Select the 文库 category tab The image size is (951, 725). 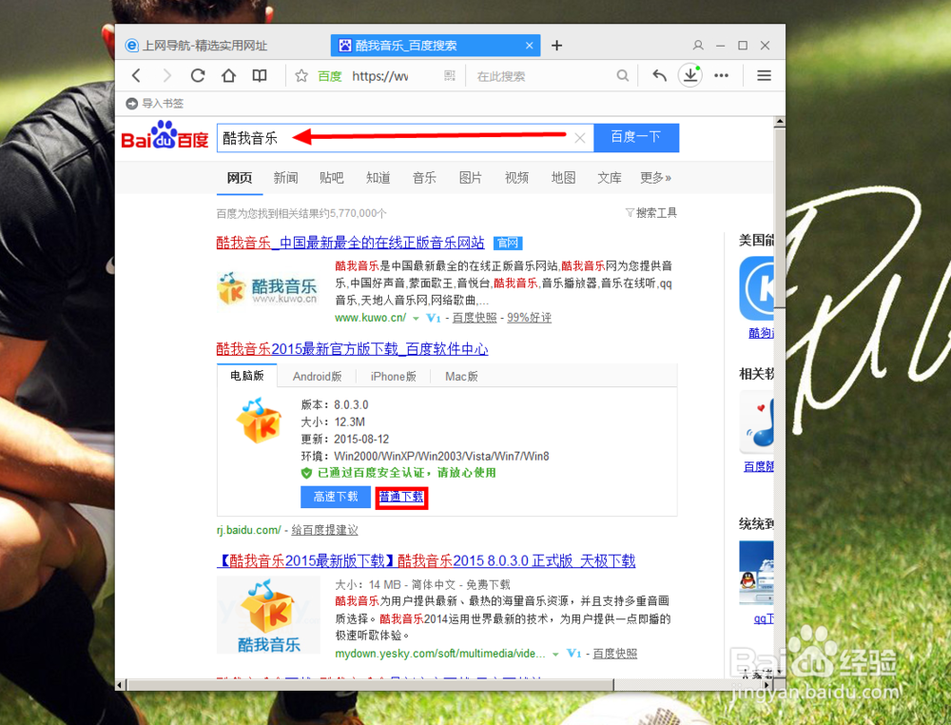(609, 178)
